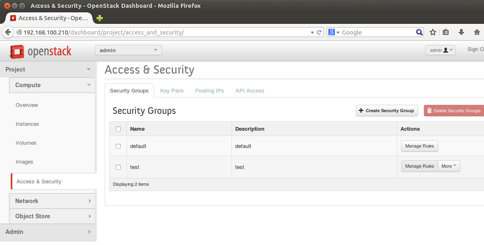Expand the More actions for test group
The height and width of the screenshot is (245, 484).
click(x=449, y=166)
